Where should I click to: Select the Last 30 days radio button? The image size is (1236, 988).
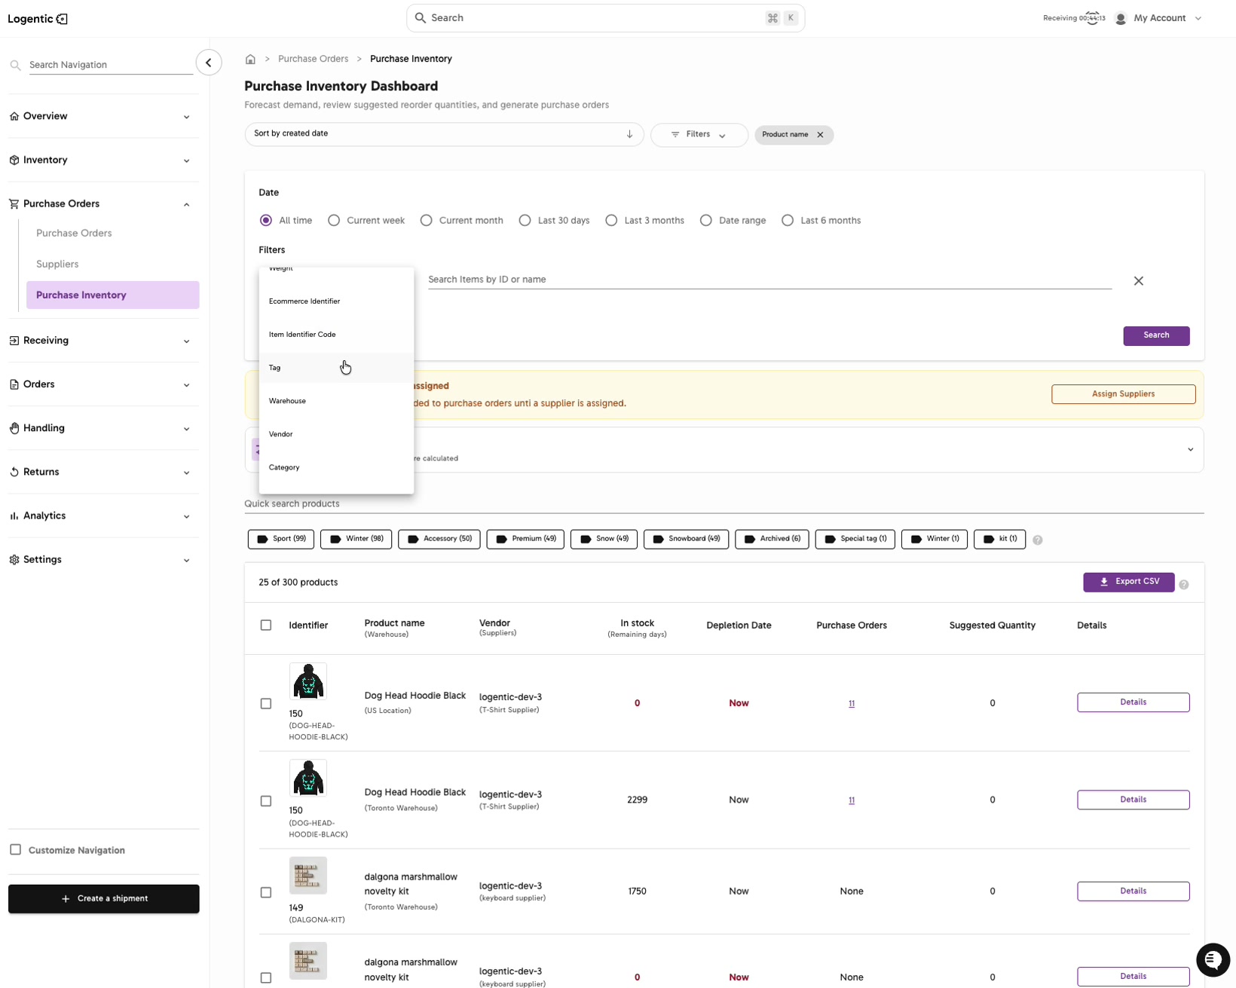525,221
